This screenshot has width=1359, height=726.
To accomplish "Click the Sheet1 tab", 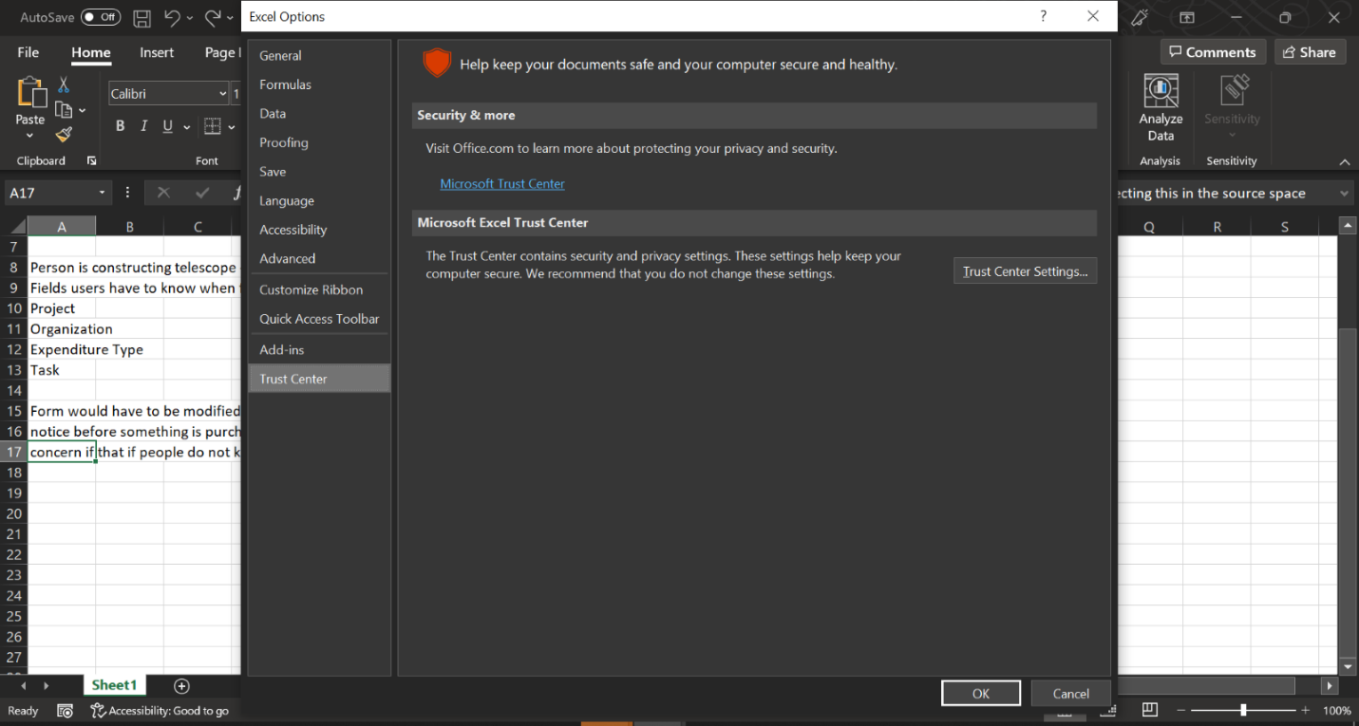I will point(115,685).
